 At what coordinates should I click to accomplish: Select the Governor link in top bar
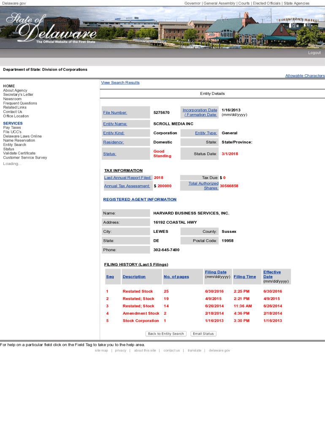(192, 3)
